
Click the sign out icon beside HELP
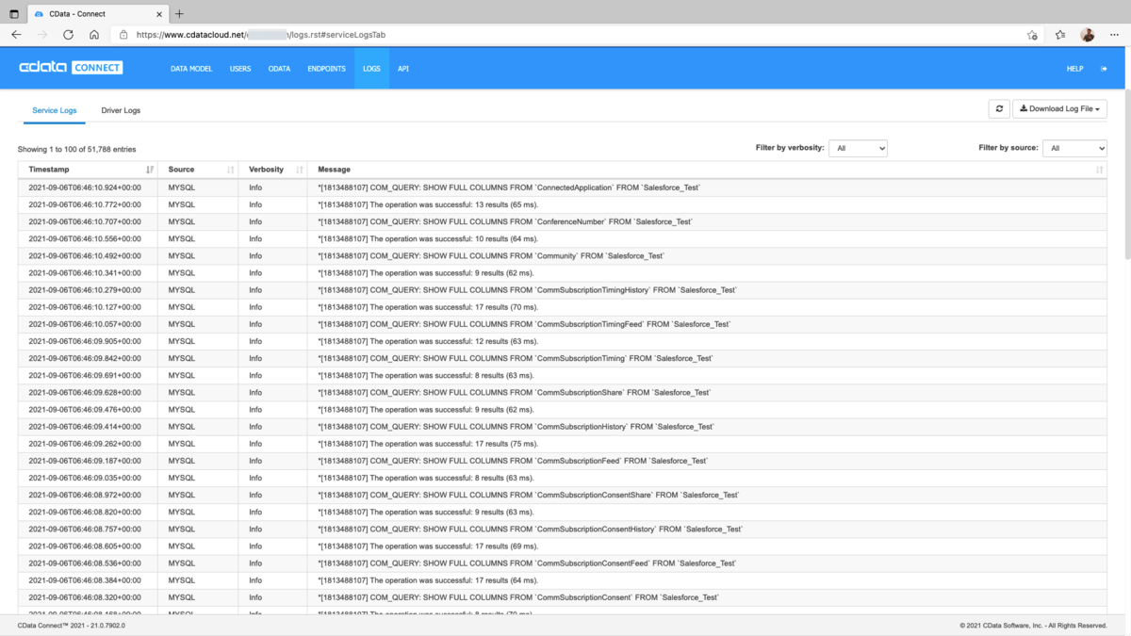click(x=1104, y=69)
